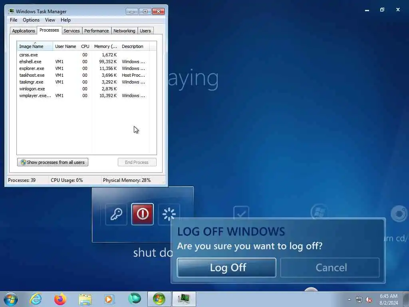Switch to the Networking tab
This screenshot has height=307, width=409.
coord(125,31)
